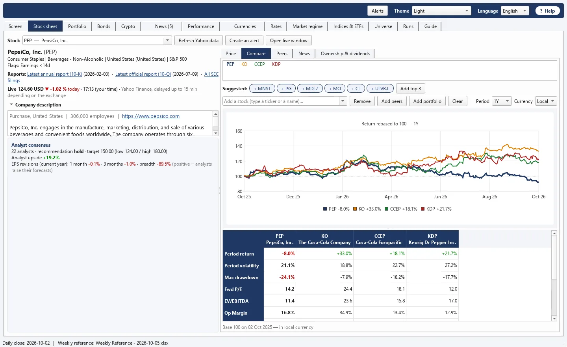
Task: Click the PEP Fwd P/E value 14.2
Action: click(x=290, y=289)
